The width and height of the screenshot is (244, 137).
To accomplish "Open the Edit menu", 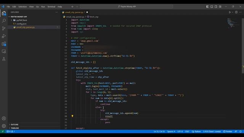I will click(x=14, y=7).
